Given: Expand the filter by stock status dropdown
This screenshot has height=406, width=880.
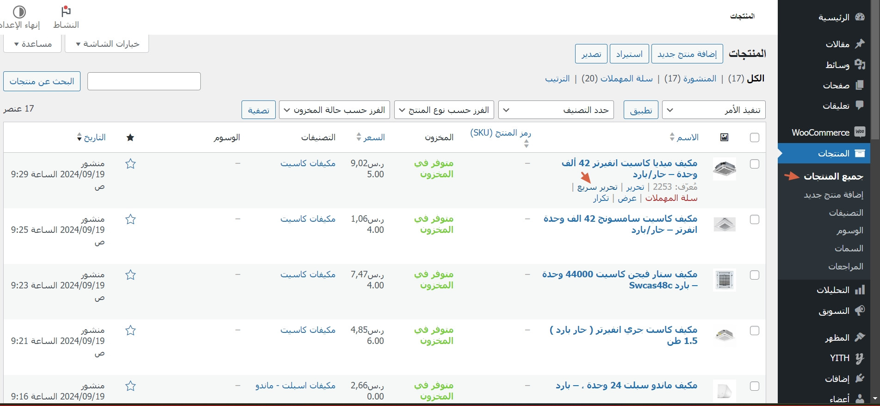Looking at the screenshot, I should 334,110.
